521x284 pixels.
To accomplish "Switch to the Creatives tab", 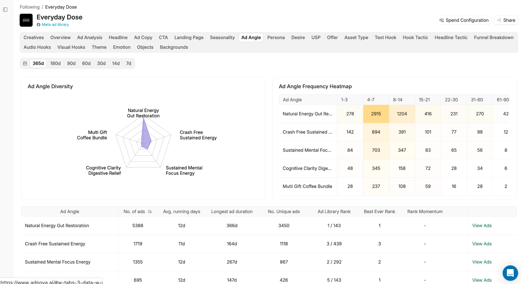I will [x=34, y=38].
